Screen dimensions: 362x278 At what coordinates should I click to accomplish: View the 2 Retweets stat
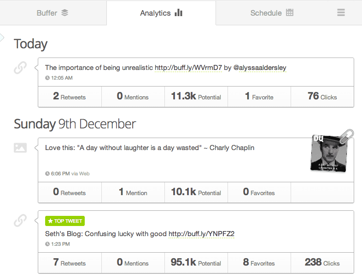pyautogui.click(x=70, y=97)
